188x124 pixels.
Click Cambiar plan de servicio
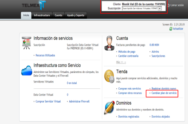tap(164, 93)
